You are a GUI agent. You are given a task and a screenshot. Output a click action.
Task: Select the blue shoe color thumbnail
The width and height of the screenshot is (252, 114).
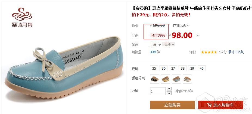click(x=176, y=79)
